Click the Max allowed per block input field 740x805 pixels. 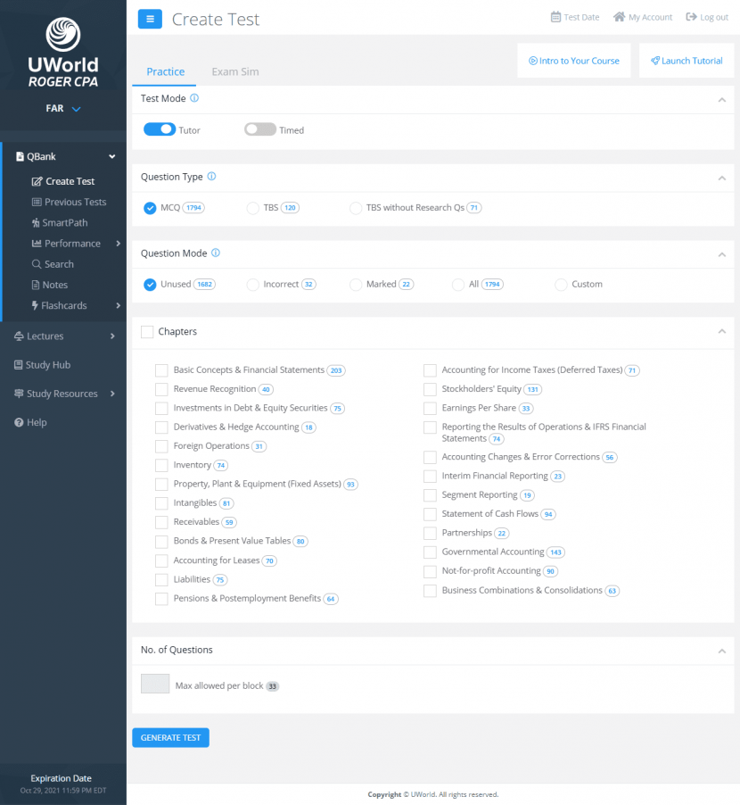point(154,684)
